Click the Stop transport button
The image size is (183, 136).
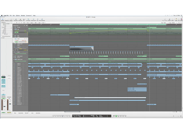click(62, 116)
